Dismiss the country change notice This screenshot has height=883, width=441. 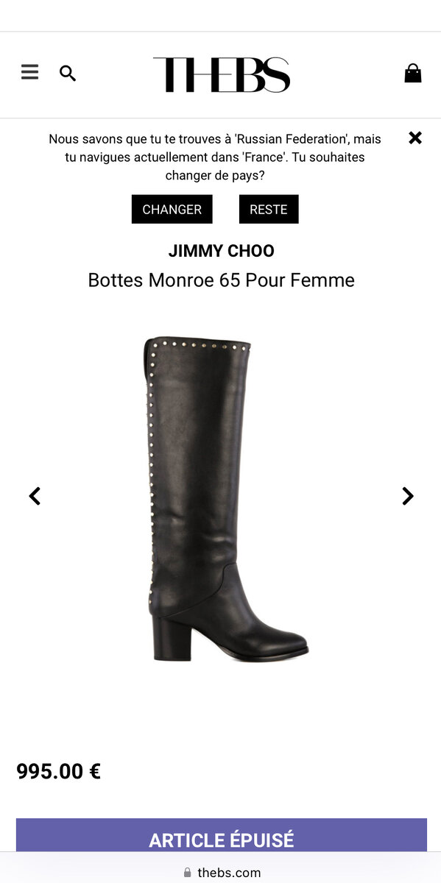pos(415,138)
